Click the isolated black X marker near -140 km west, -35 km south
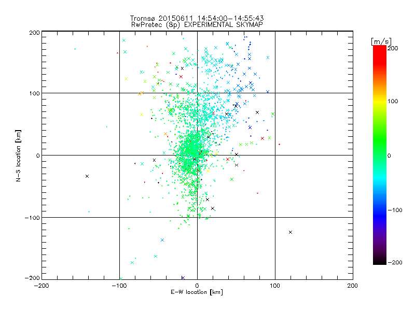Screen dimensions: 415x311 87,176
